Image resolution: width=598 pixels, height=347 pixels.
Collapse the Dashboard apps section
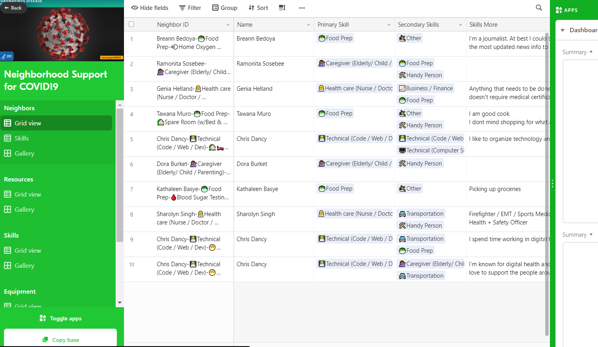pos(563,30)
